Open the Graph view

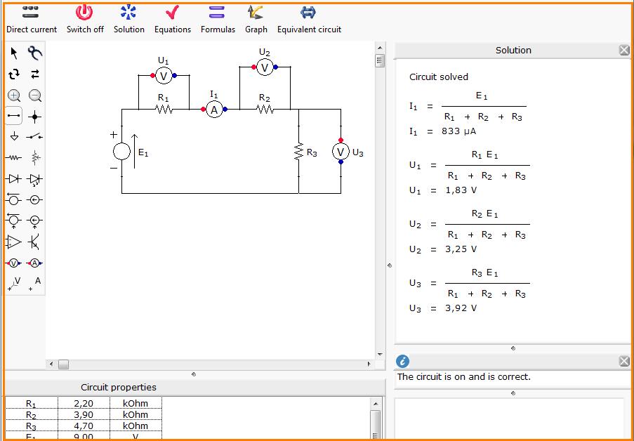(256, 19)
